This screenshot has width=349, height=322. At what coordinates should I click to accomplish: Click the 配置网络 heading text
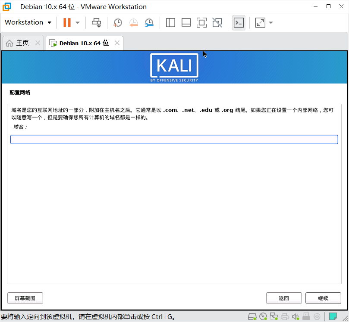click(20, 93)
